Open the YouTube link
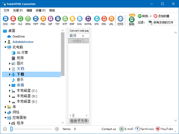The width and height of the screenshot is (179, 134). [164, 129]
